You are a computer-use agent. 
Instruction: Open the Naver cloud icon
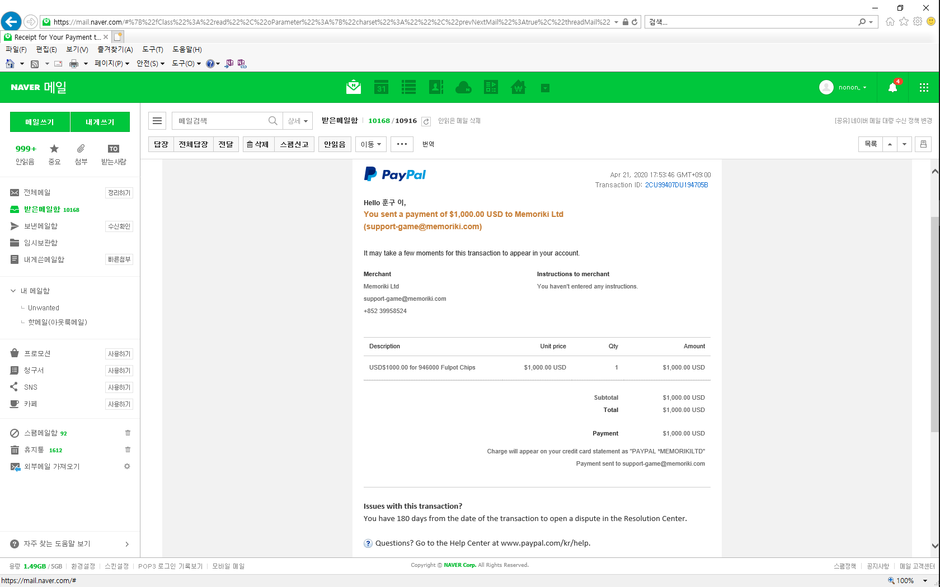pyautogui.click(x=463, y=87)
